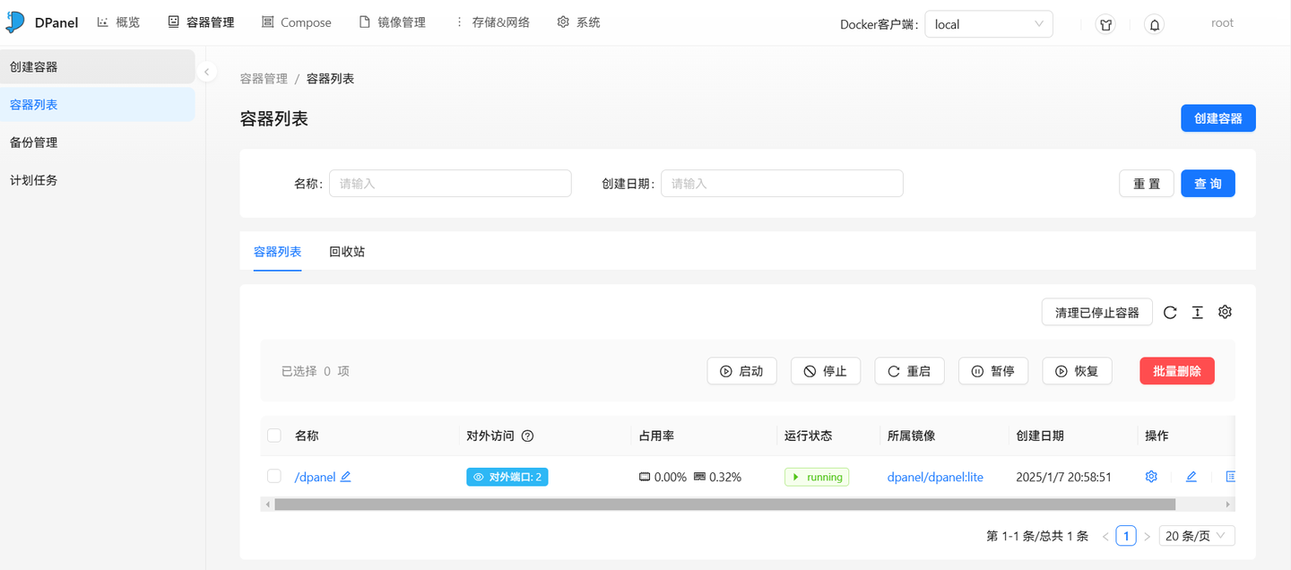Open the 20 条/页 page size dropdown

1196,535
